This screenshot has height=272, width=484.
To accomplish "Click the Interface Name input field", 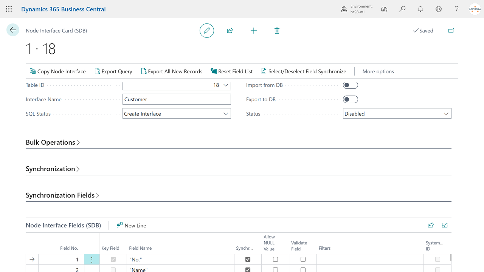I will point(177,99).
